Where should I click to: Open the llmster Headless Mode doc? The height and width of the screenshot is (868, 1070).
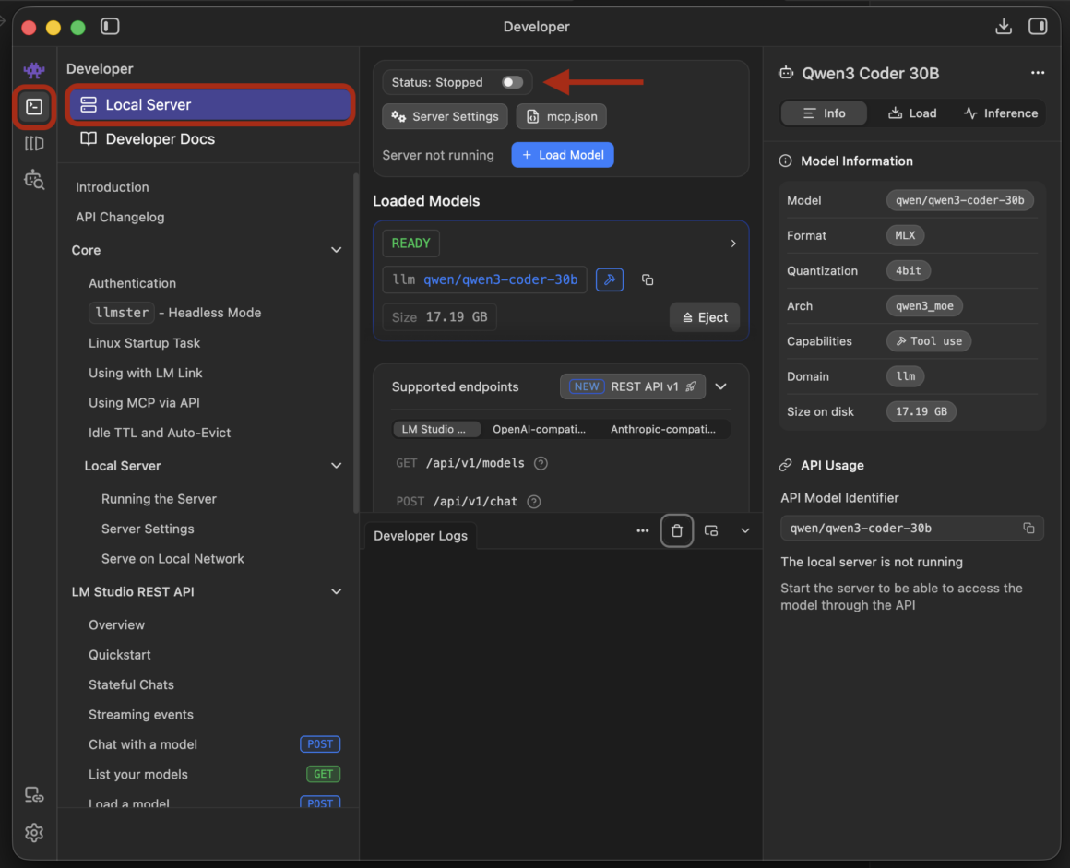click(174, 313)
